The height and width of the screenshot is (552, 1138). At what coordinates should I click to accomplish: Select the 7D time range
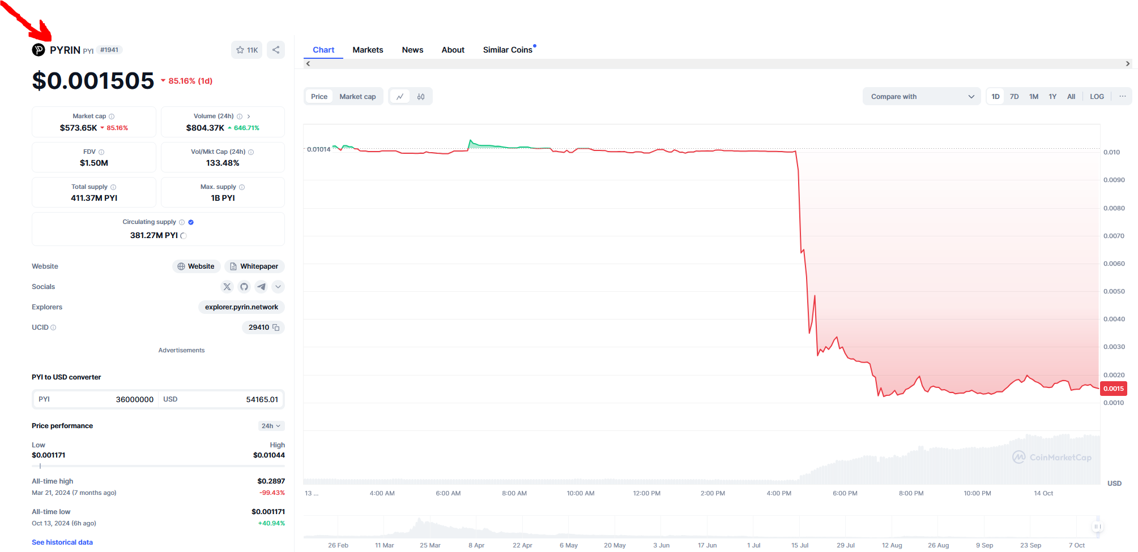click(x=1014, y=97)
